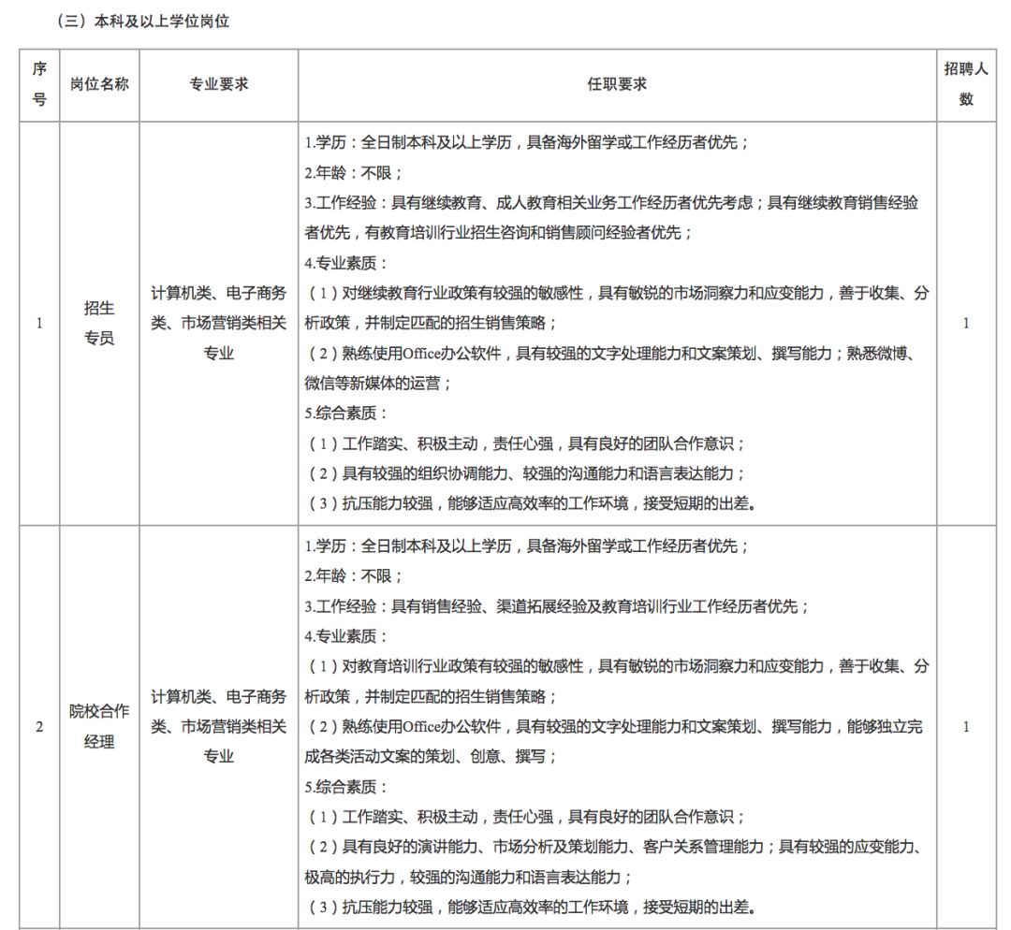The height and width of the screenshot is (930, 1011).
Task: Click the 招生专员 position name cell
Action: point(99,324)
